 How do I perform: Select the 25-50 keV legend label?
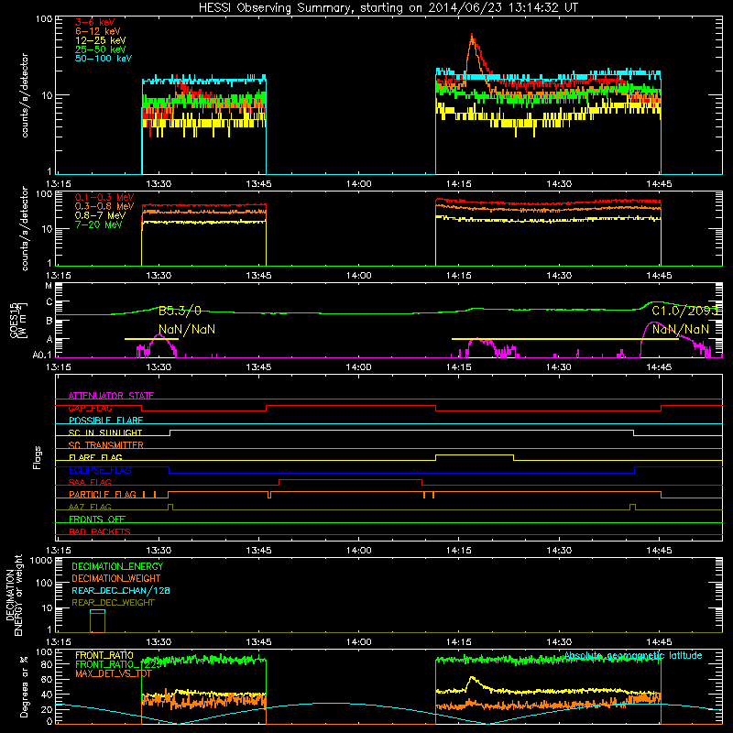(101, 49)
